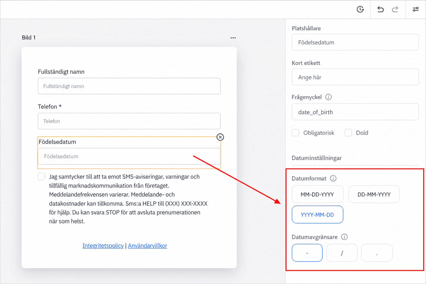426x284 pixels.
Task: Open the settings sliders icon
Action: [416, 10]
